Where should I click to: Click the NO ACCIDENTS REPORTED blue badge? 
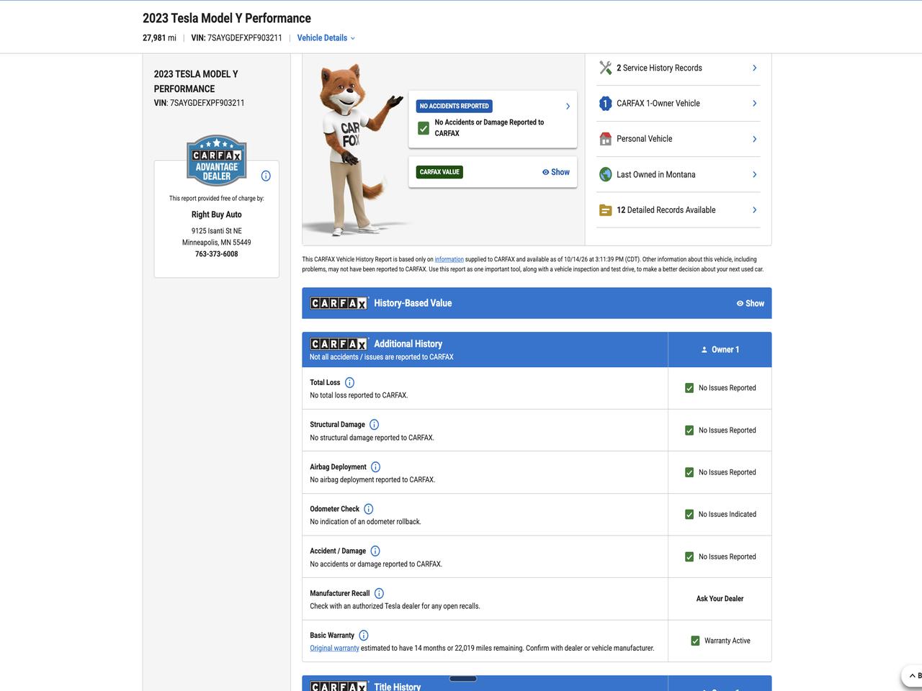(454, 106)
